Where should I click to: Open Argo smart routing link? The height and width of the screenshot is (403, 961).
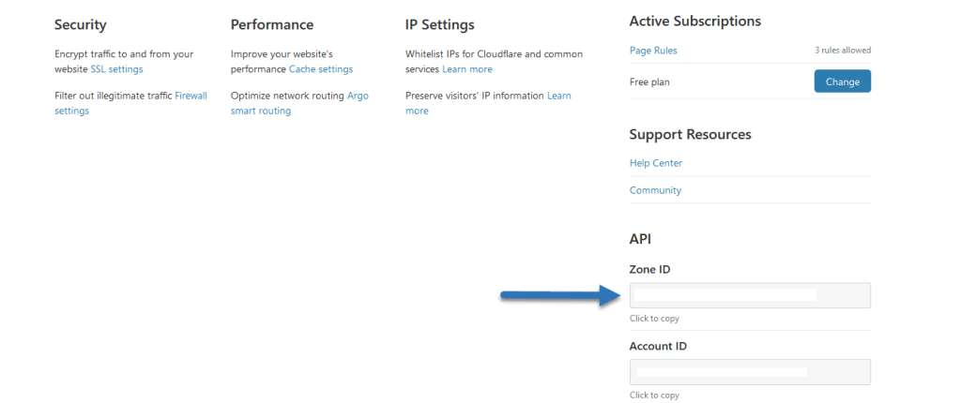(x=299, y=103)
